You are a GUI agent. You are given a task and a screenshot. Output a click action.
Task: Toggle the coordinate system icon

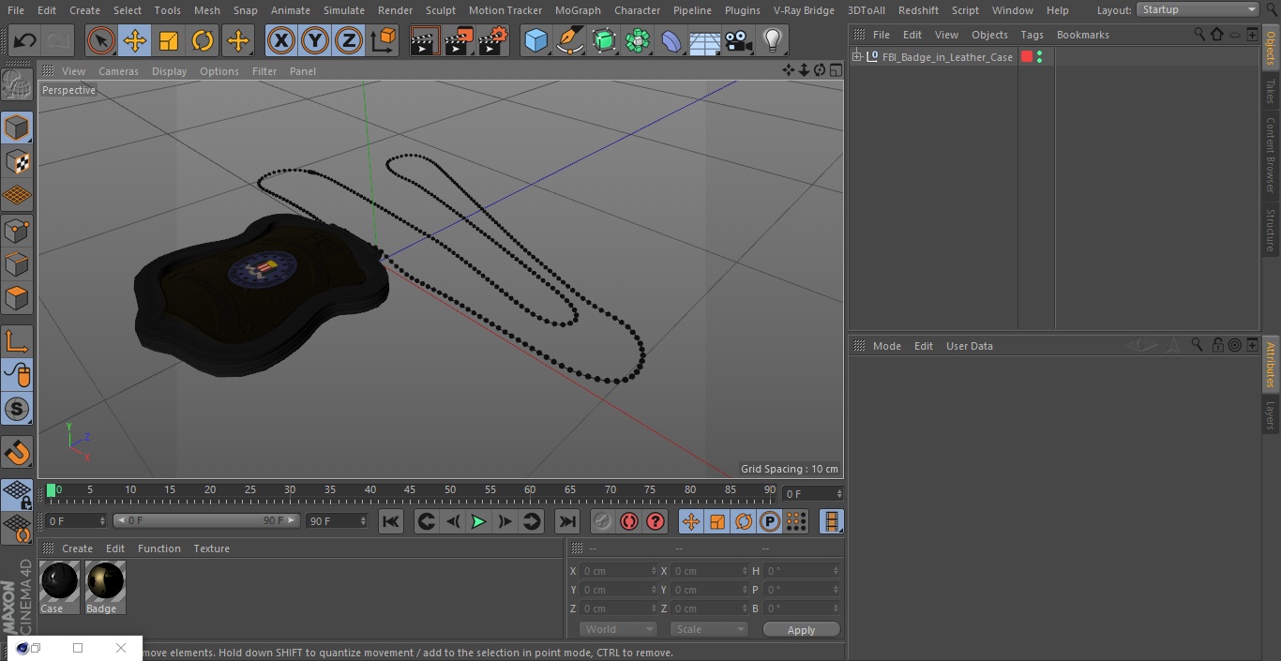coord(384,40)
